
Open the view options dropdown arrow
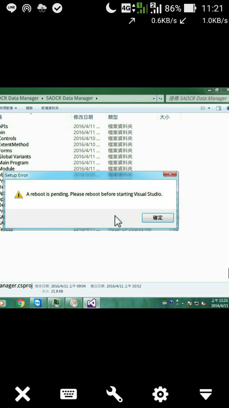point(209,108)
